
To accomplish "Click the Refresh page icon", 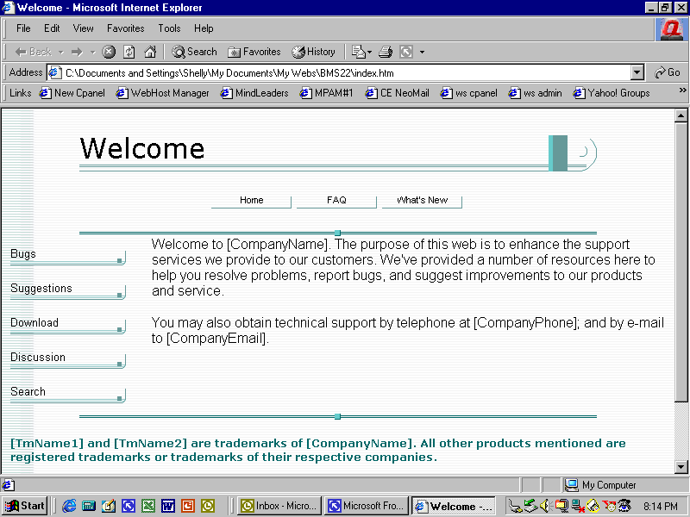I will pyautogui.click(x=129, y=52).
